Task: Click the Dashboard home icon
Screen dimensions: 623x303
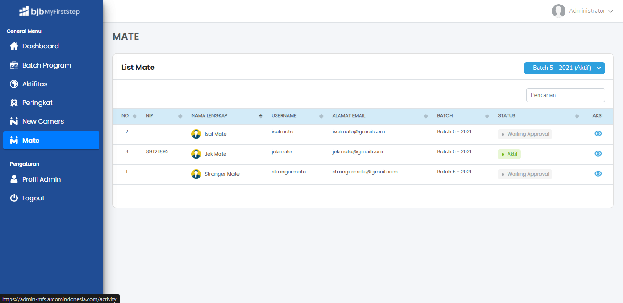Action: (x=14, y=46)
